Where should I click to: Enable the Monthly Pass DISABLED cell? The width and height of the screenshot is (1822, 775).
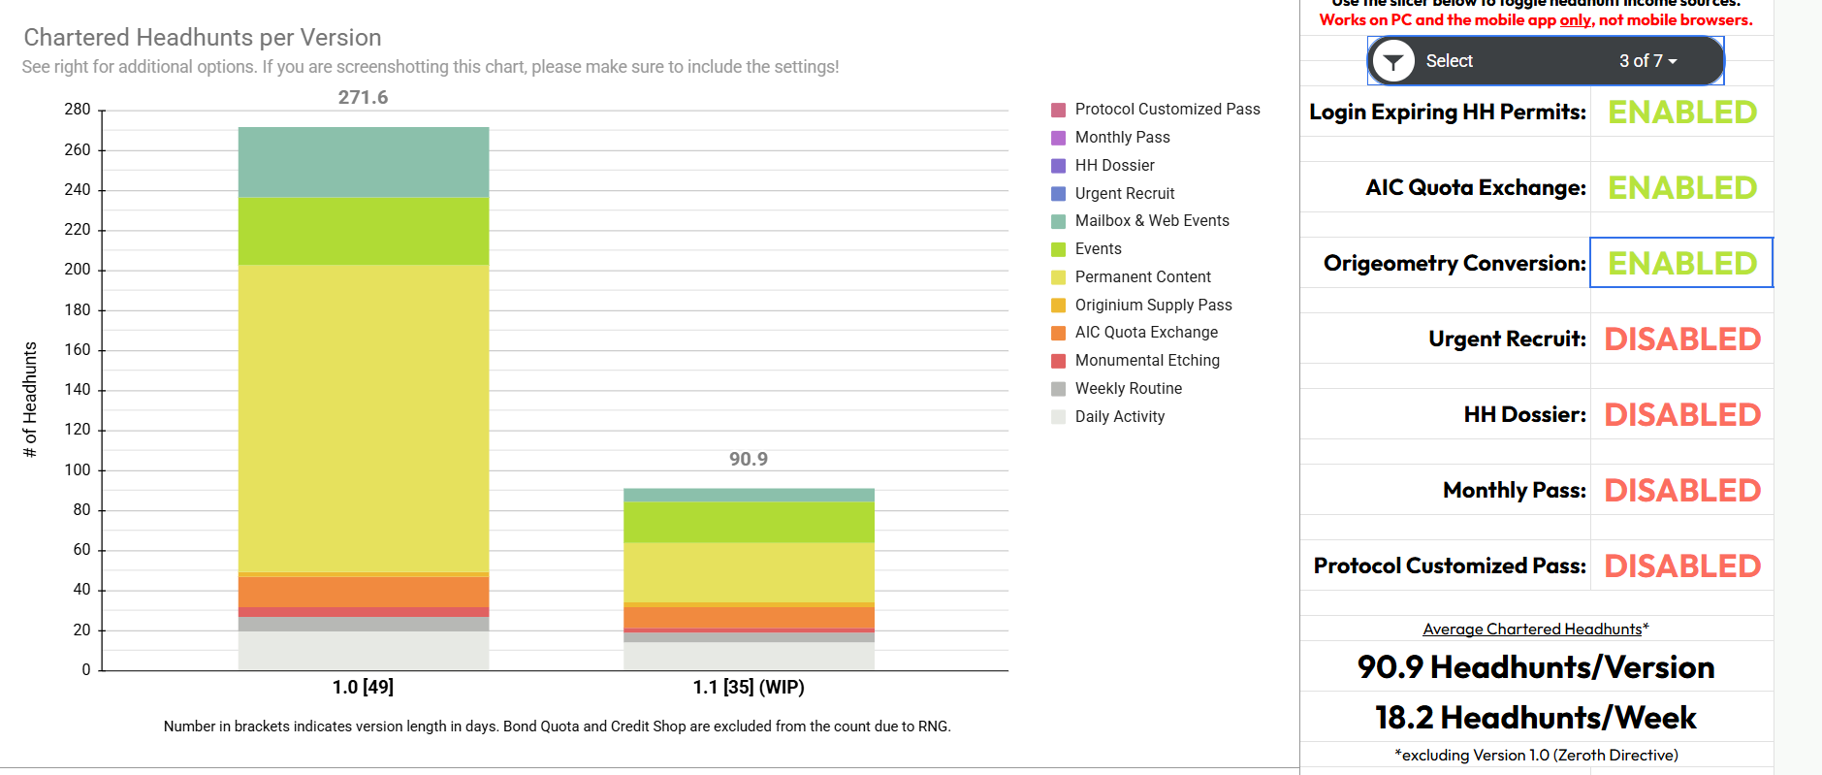point(1681,491)
